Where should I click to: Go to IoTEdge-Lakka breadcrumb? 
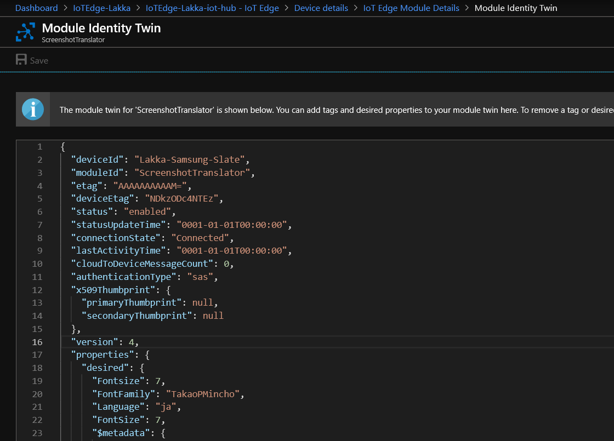pyautogui.click(x=102, y=8)
